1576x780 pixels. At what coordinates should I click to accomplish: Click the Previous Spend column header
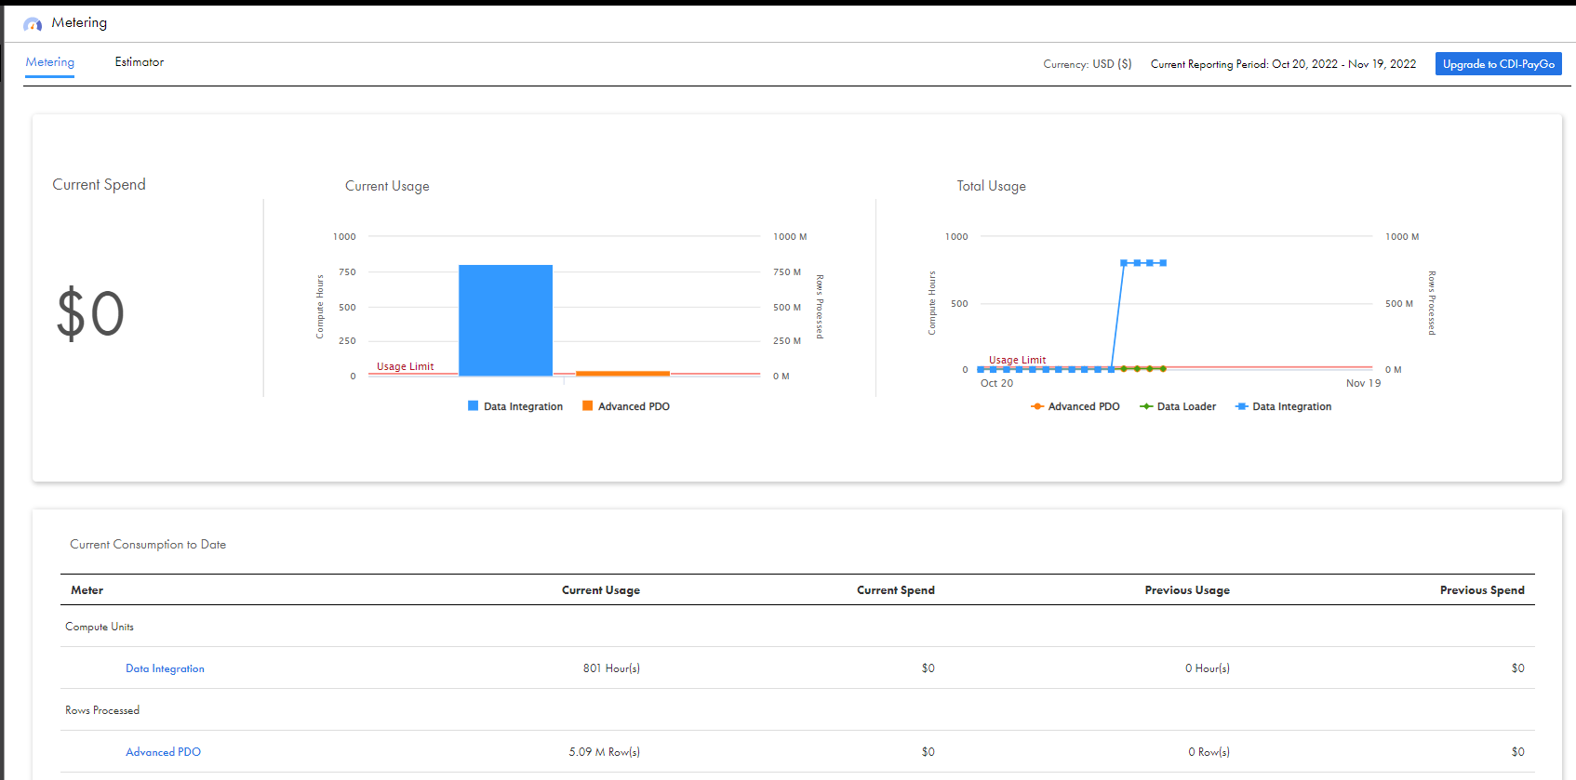(1482, 590)
